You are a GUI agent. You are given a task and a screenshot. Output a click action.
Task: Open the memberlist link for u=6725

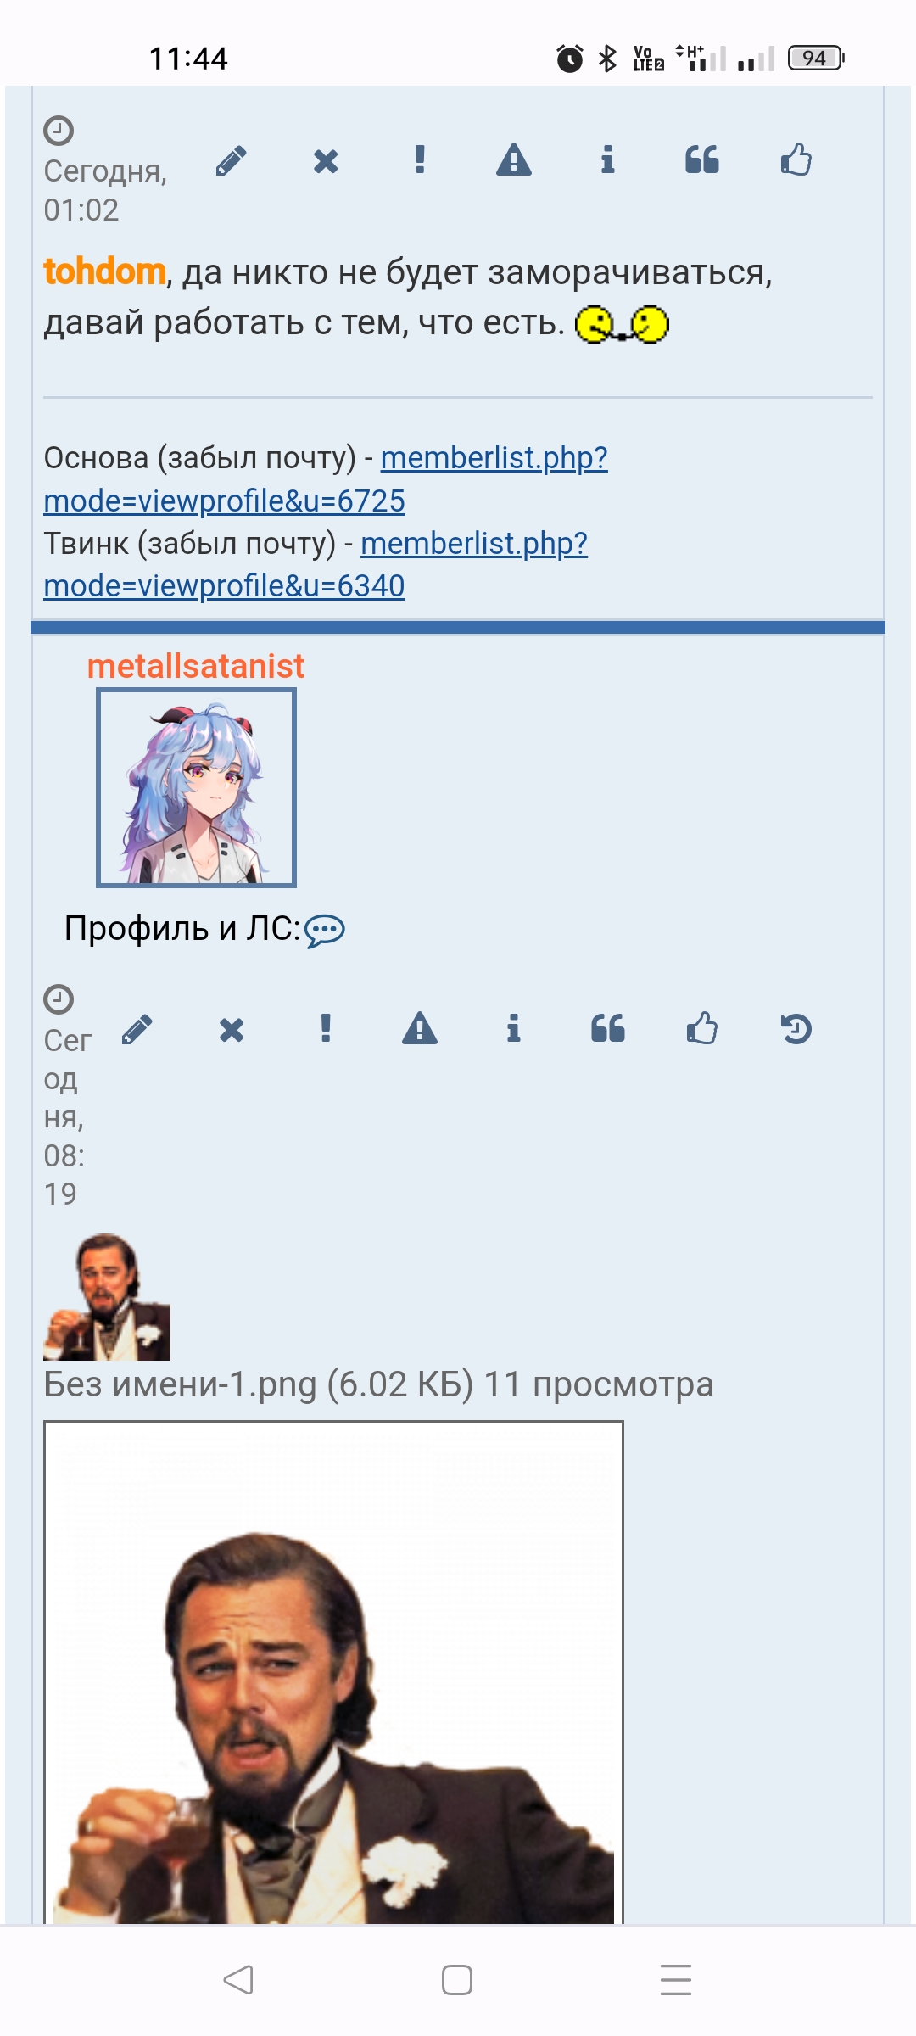[326, 479]
